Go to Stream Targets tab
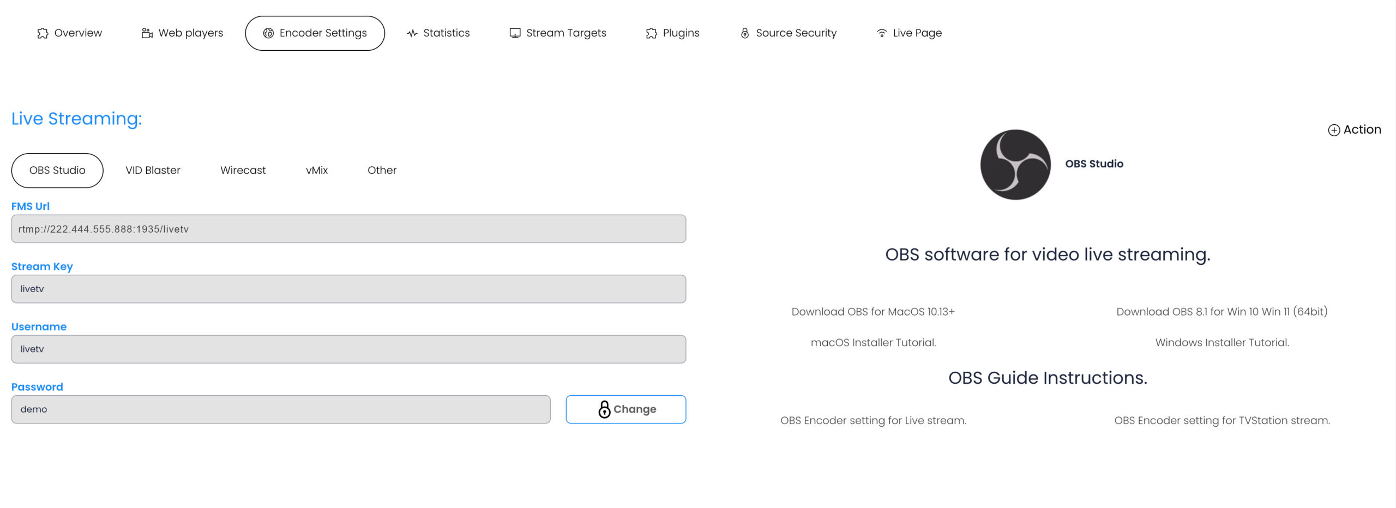Image resolution: width=1396 pixels, height=508 pixels. 557,33
